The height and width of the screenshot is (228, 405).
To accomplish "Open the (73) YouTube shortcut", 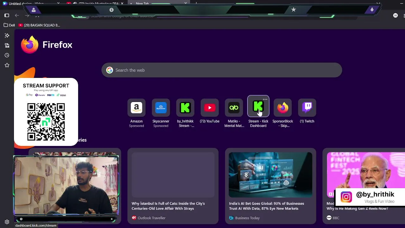I will tap(209, 108).
